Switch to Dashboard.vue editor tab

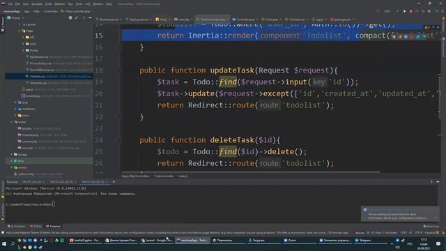[109, 20]
